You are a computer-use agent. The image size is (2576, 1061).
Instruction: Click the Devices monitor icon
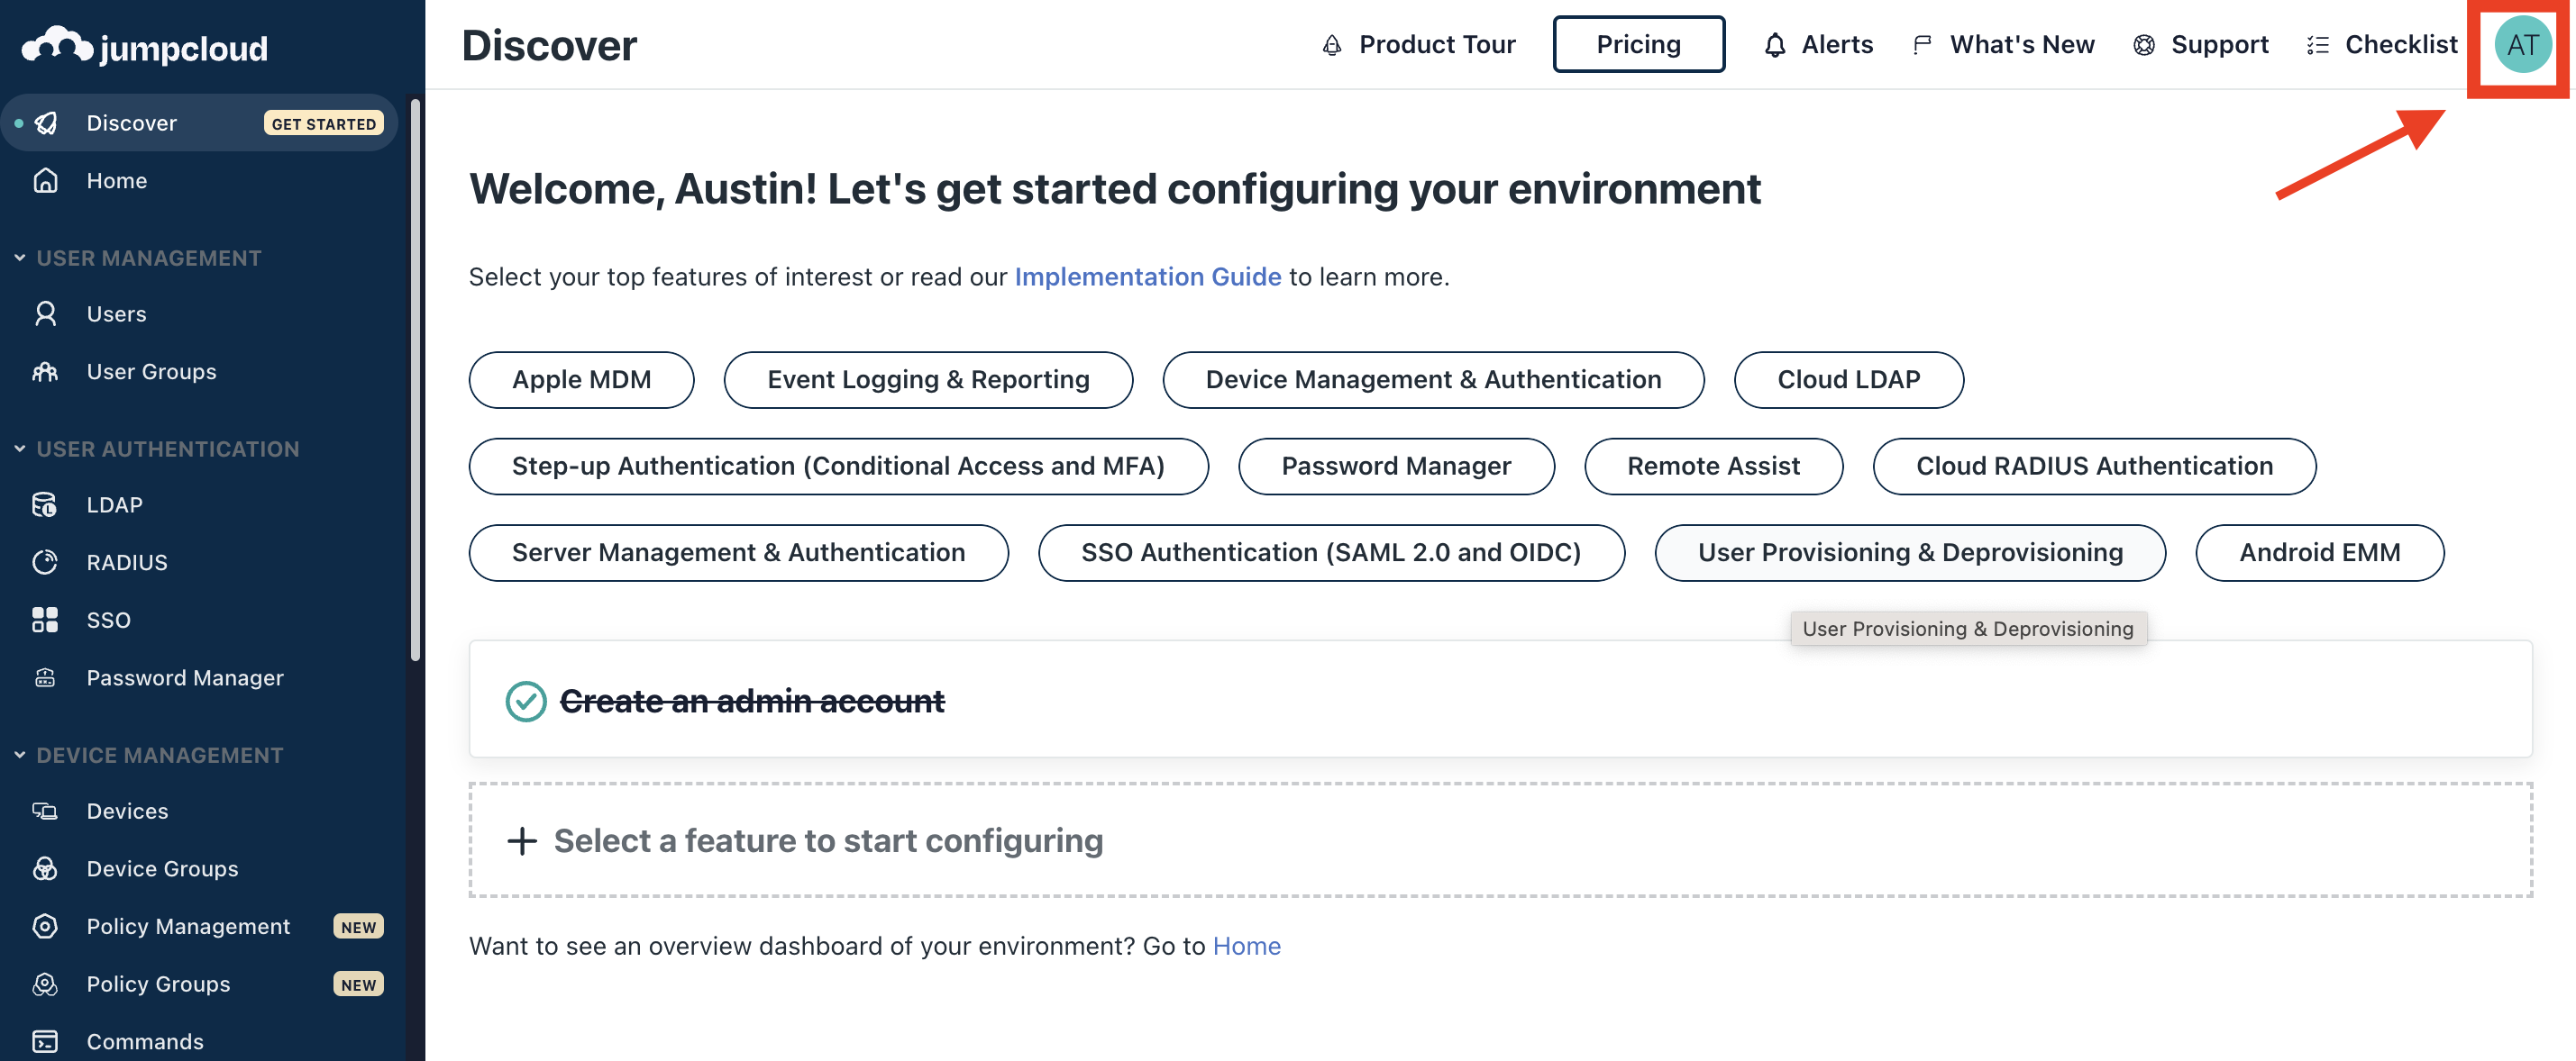pyautogui.click(x=46, y=812)
